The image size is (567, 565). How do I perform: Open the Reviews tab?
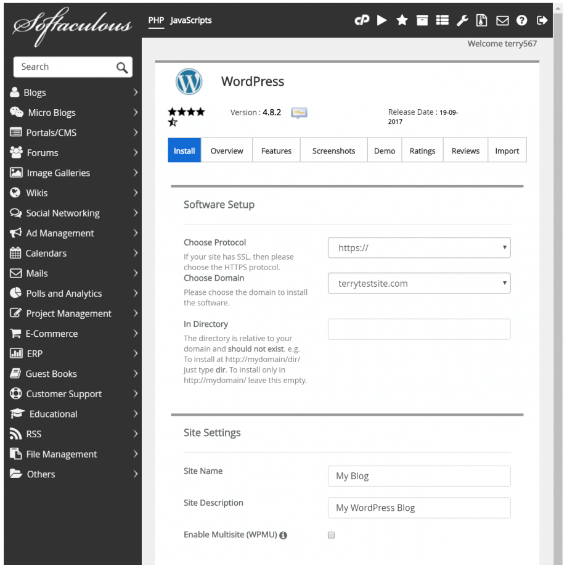point(465,150)
